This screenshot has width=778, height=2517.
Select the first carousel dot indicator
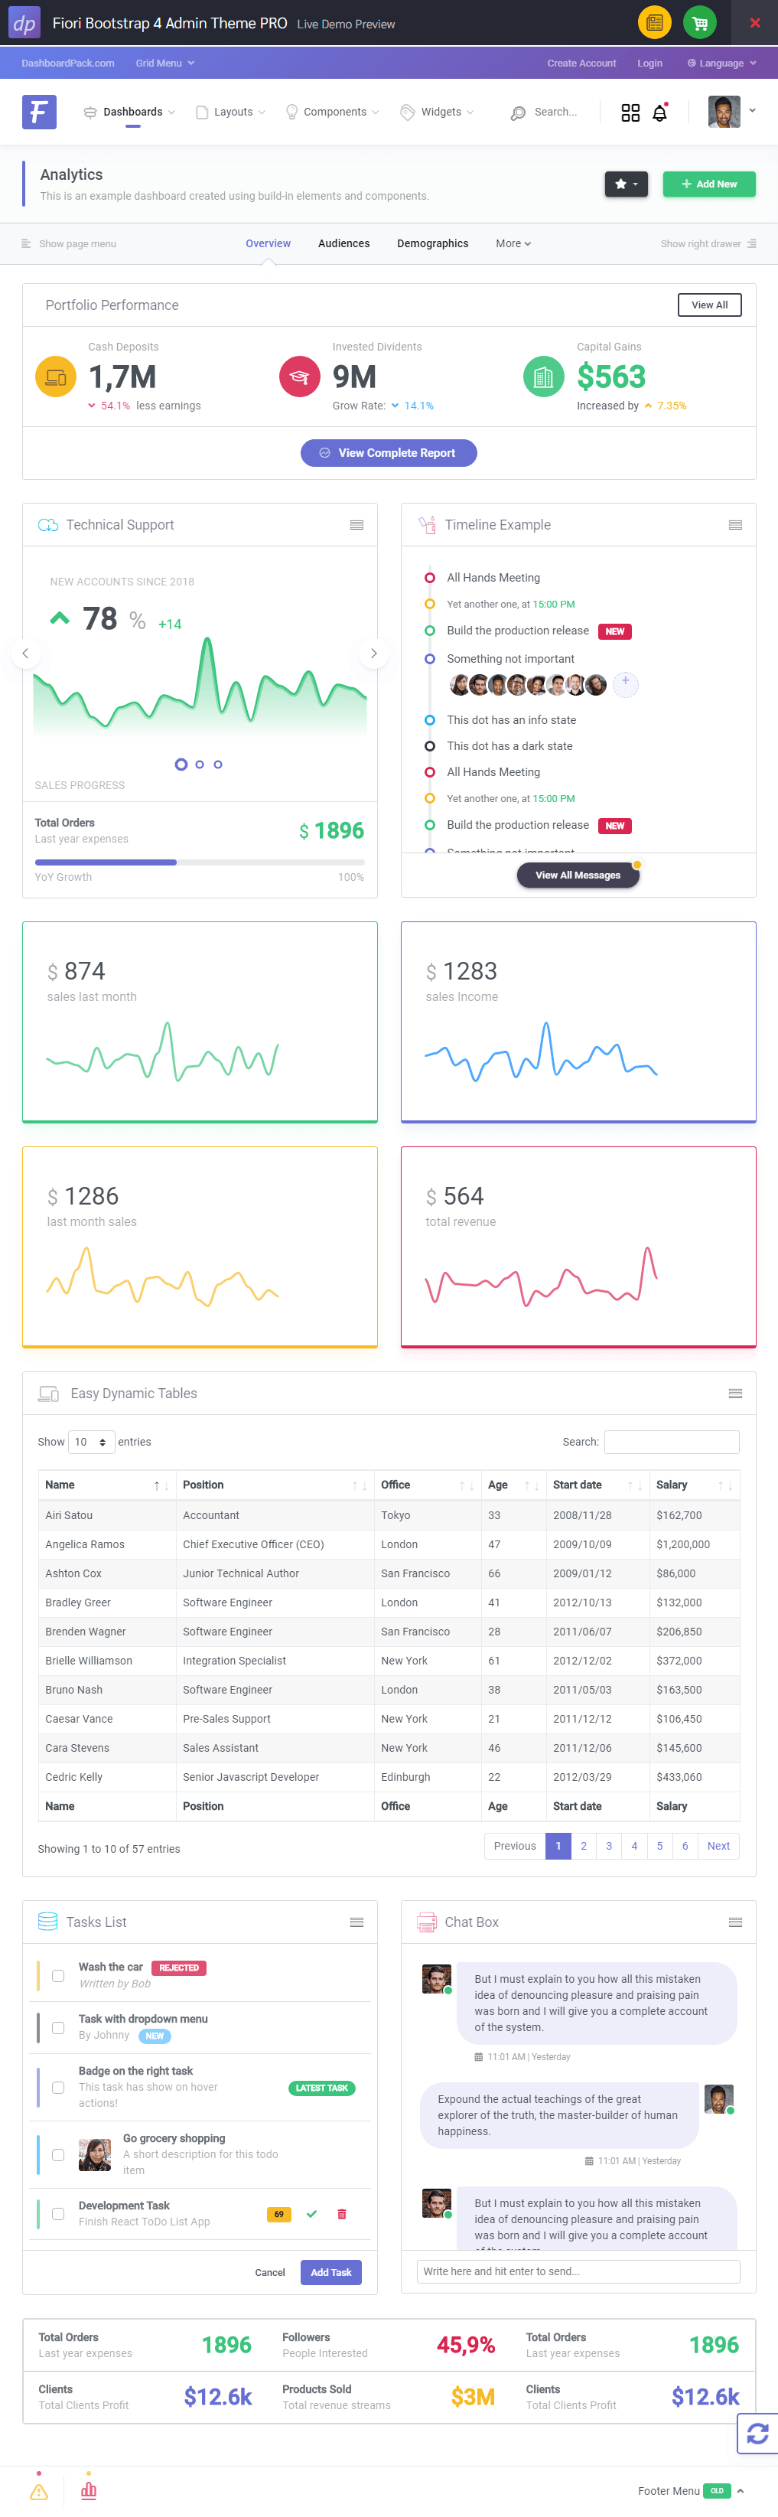pos(181,764)
